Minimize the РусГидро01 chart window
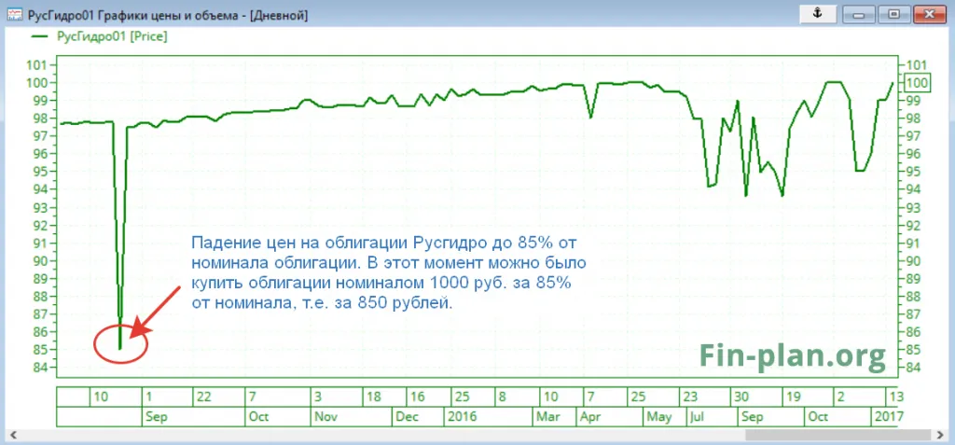The image size is (955, 445). click(x=860, y=14)
